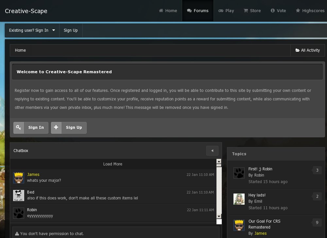This screenshot has height=238, width=327.
Task: Click Emil's avatar beside Hey lads! topic
Action: tap(239, 199)
